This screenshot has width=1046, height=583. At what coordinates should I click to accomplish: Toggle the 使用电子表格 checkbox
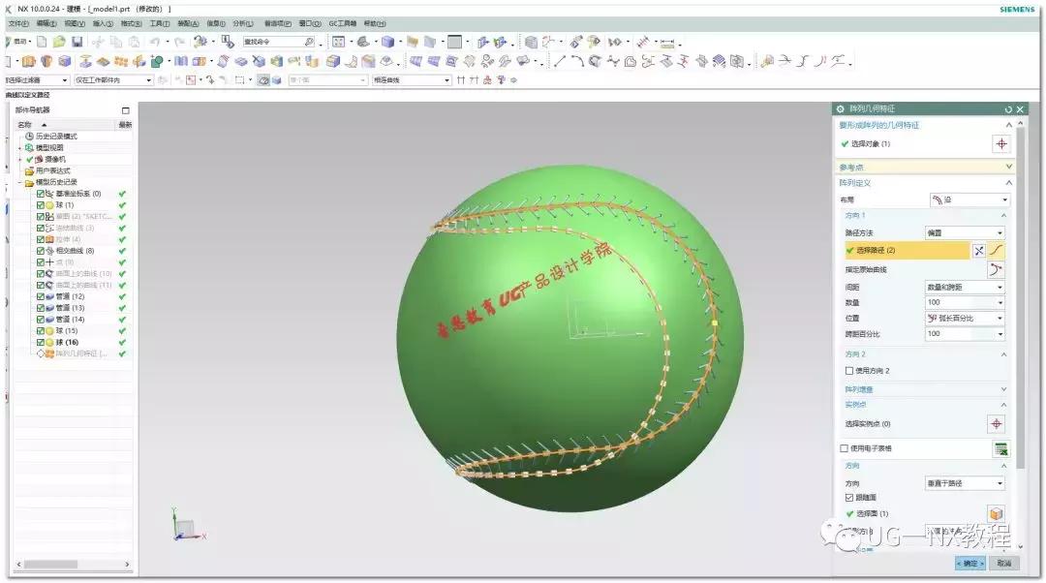tap(844, 449)
